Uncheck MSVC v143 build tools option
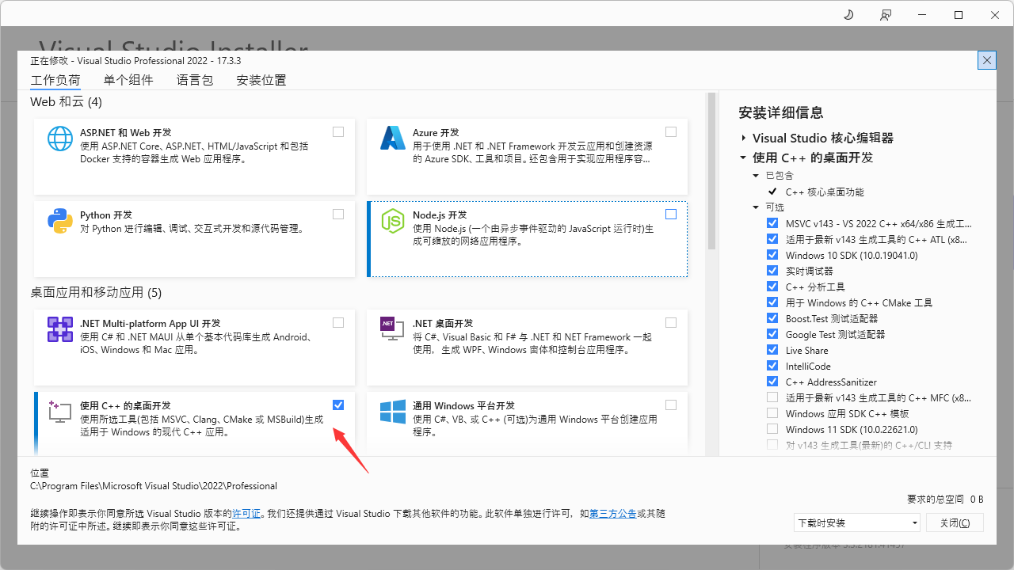The width and height of the screenshot is (1014, 570). [772, 223]
